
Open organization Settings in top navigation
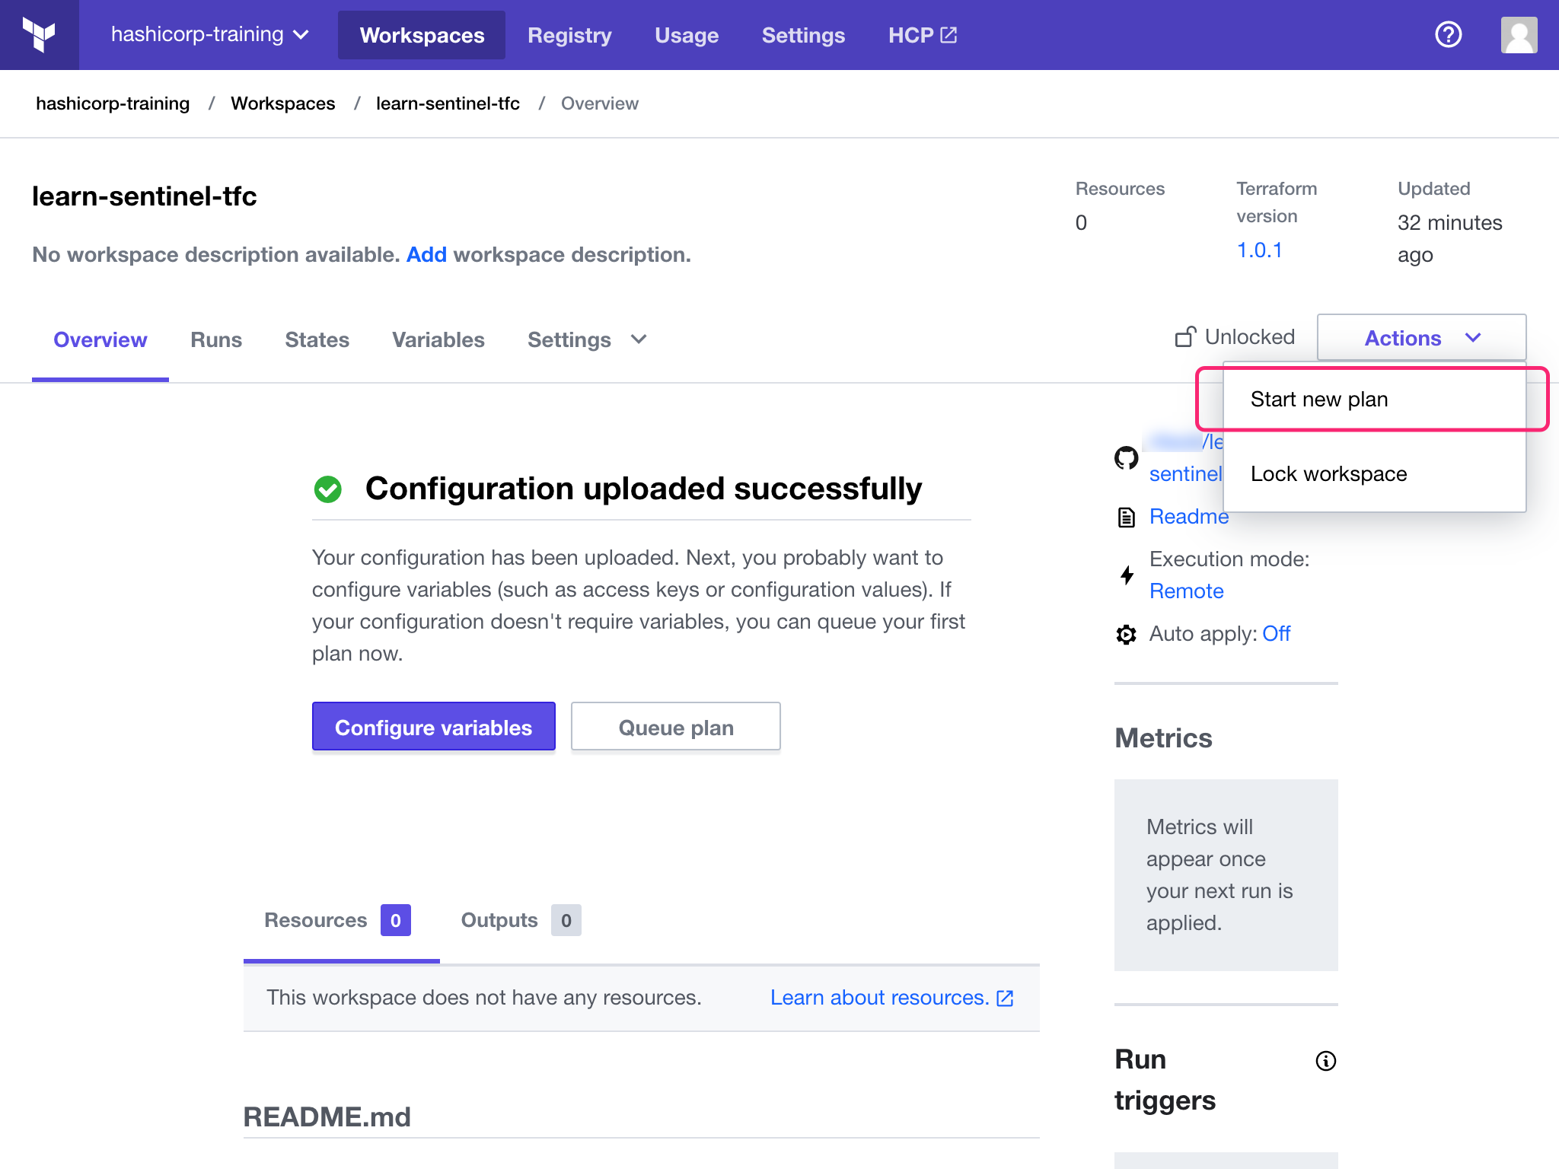pos(803,35)
